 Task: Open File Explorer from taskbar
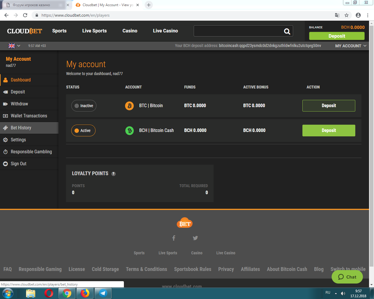[x=31, y=293]
